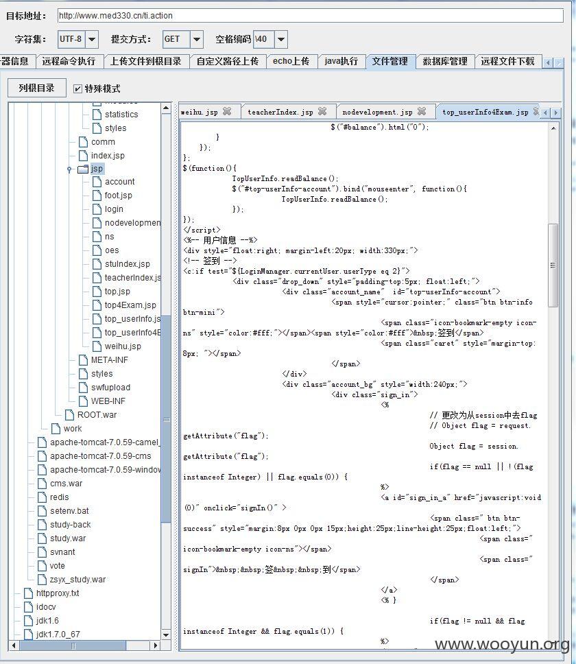Select zsyx_study.war in the tree

click(77, 580)
